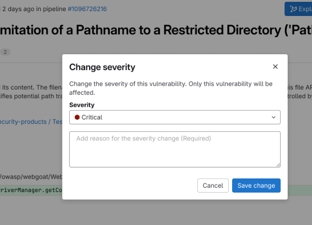Screen dimensions: 312x225
Task: Close the Change severity dialog
Action: (x=275, y=67)
